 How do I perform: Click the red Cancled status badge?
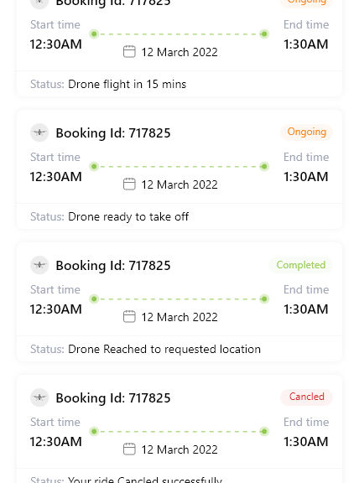[307, 397]
